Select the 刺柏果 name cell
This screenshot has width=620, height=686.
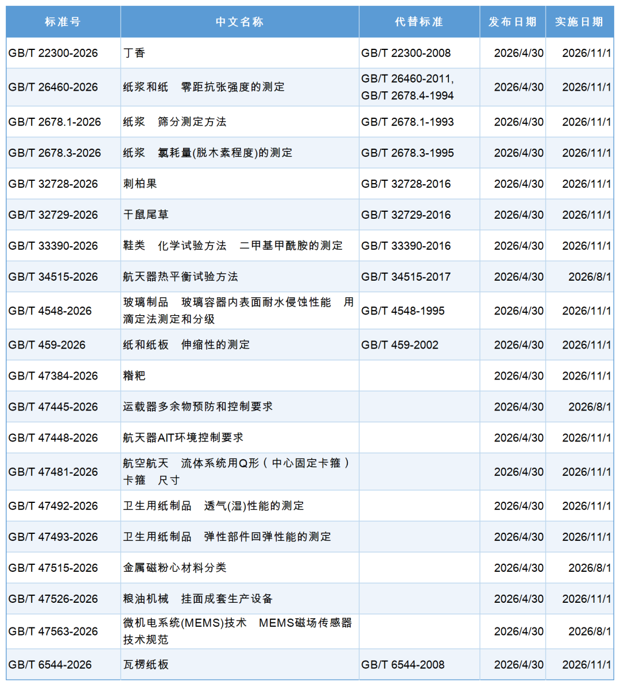point(240,184)
